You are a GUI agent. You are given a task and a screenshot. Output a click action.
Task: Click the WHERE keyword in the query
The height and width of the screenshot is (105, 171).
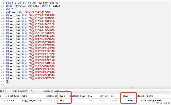click(9, 6)
